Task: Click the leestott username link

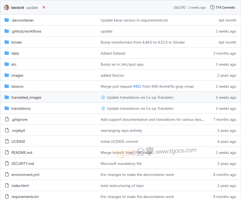Action: point(18,8)
